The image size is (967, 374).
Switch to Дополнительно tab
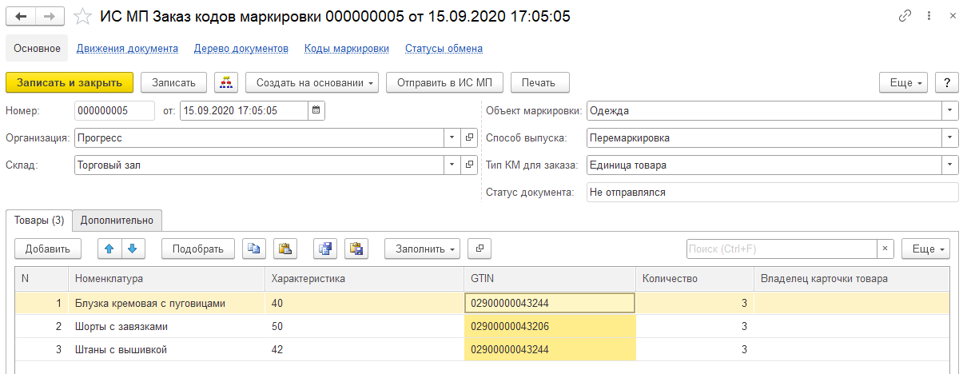tap(117, 221)
